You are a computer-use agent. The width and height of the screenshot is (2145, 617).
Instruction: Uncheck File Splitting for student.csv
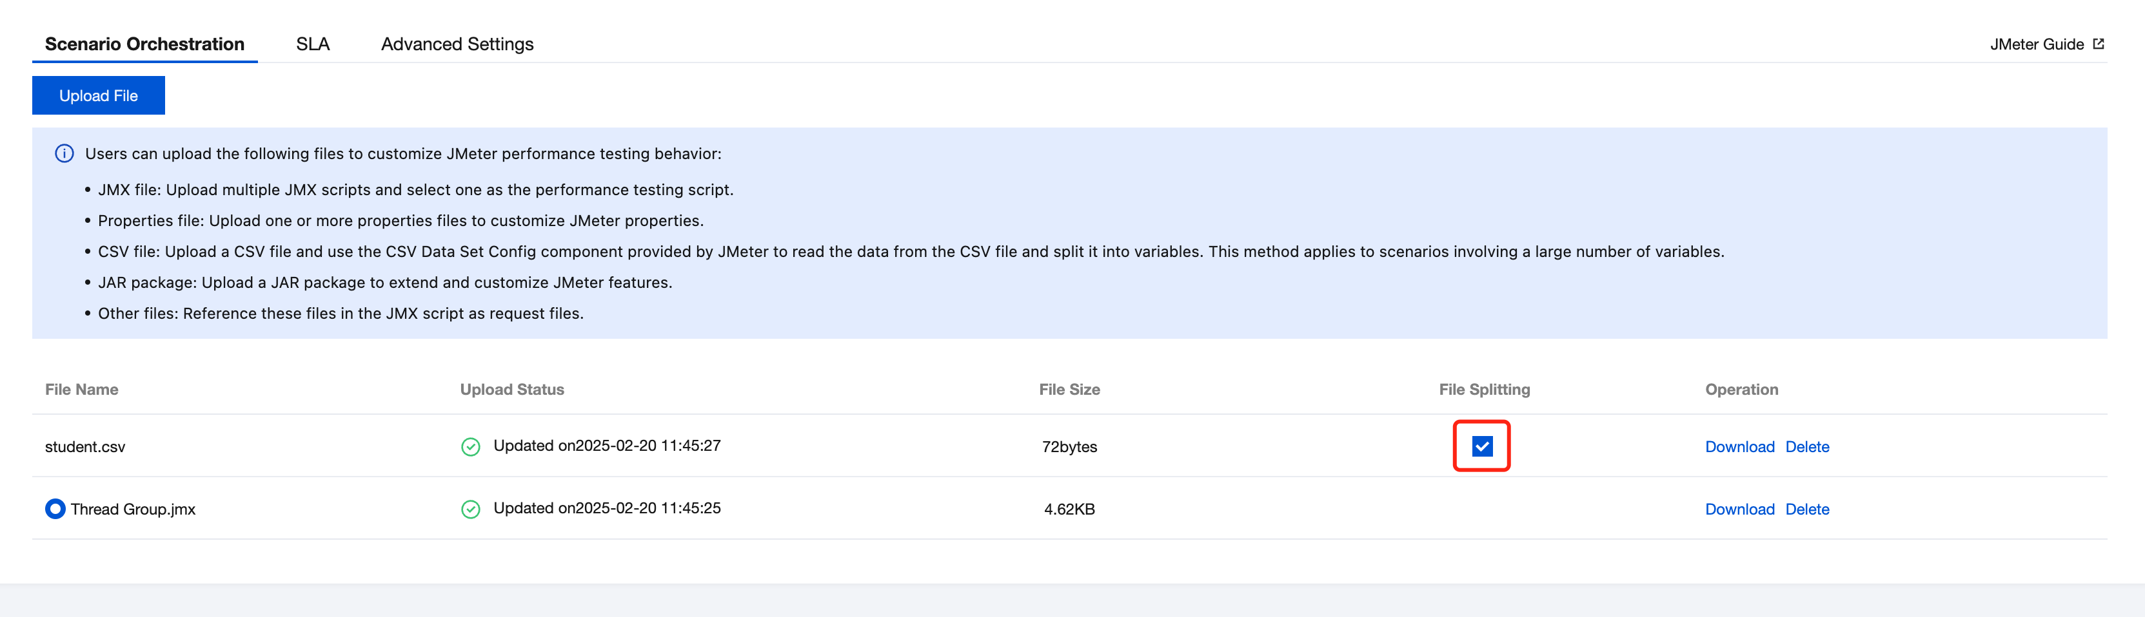[1481, 446]
